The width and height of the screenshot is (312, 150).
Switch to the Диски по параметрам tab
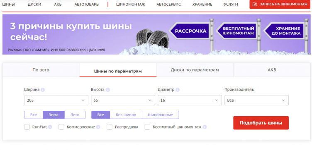195,70
